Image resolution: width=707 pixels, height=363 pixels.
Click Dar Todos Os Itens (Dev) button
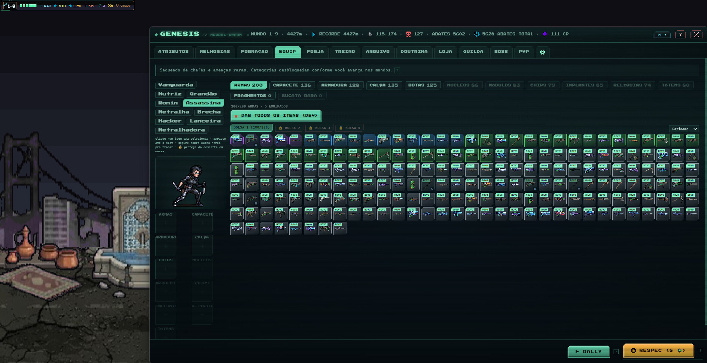[276, 116]
